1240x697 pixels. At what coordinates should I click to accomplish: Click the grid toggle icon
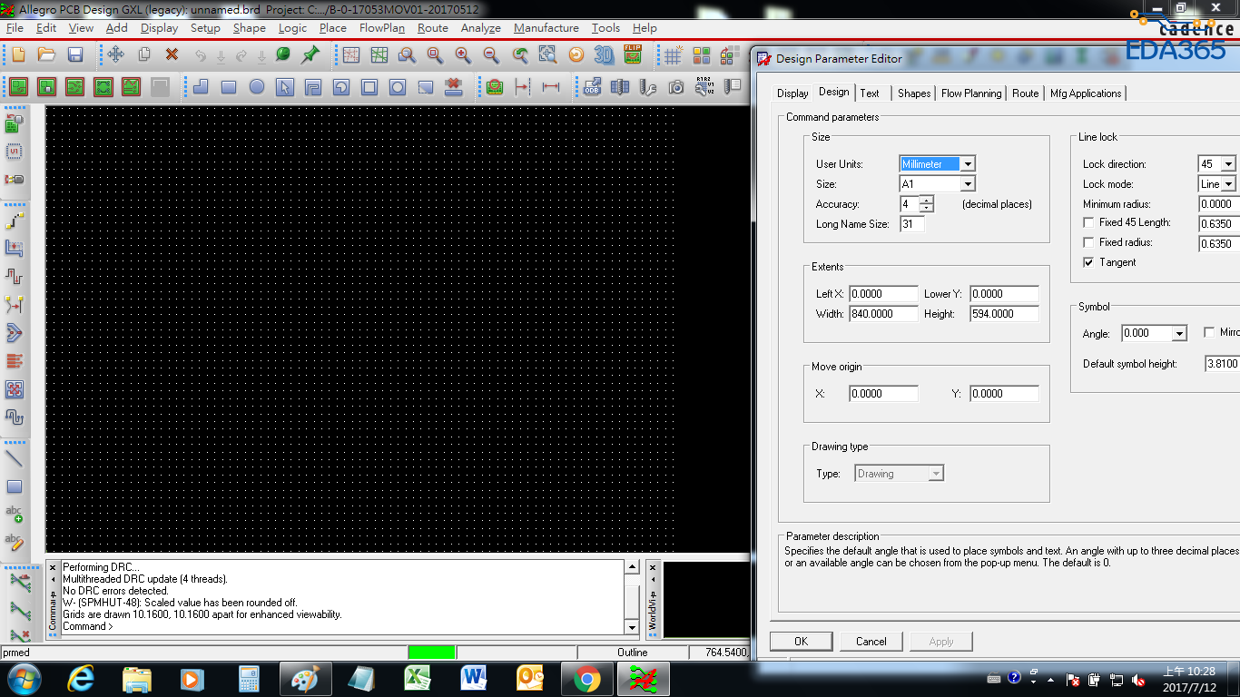click(673, 55)
